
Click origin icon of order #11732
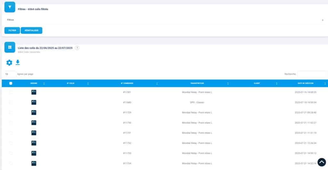[x=34, y=143]
